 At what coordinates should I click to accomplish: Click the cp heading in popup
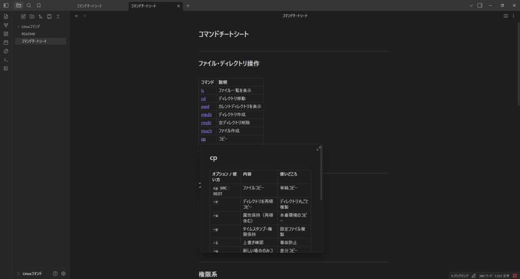(214, 158)
